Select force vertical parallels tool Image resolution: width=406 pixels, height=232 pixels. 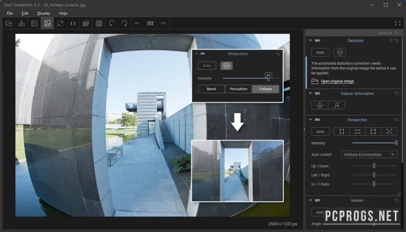[x=342, y=132]
